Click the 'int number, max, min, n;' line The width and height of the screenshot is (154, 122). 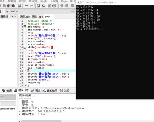(x=44, y=30)
